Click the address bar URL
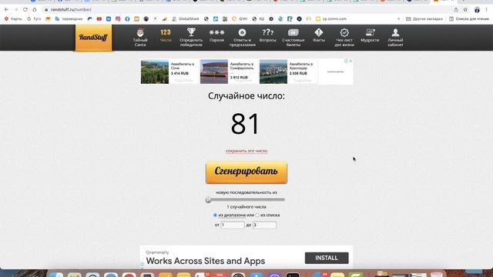 [x=71, y=10]
